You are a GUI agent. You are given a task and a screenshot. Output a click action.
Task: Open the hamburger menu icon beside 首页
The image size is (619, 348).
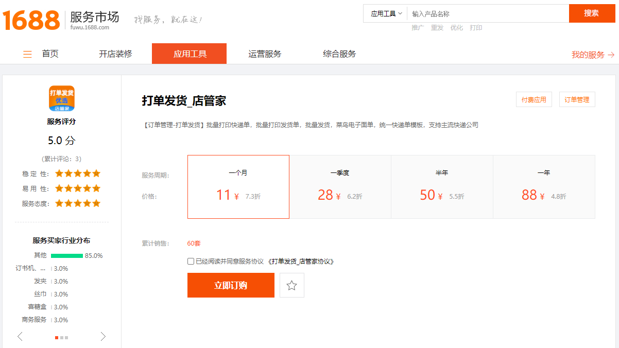coord(27,54)
